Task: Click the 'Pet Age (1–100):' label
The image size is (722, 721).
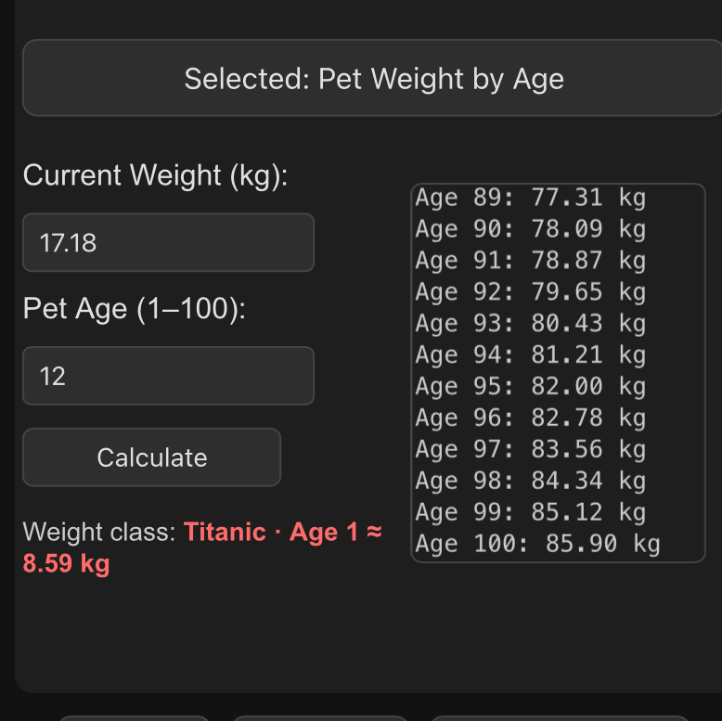Action: 135,308
